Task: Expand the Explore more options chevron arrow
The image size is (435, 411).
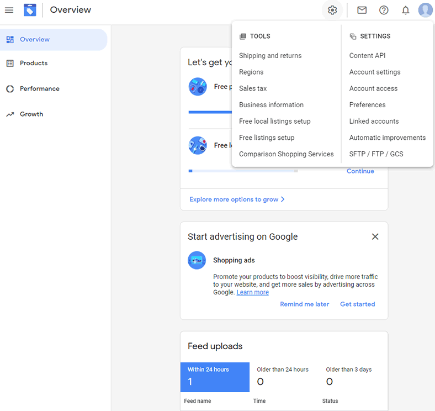Action: pos(283,199)
